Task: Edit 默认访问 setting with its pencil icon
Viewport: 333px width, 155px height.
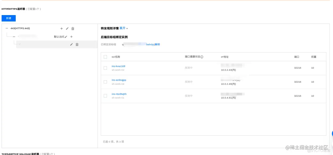Action: (66, 37)
